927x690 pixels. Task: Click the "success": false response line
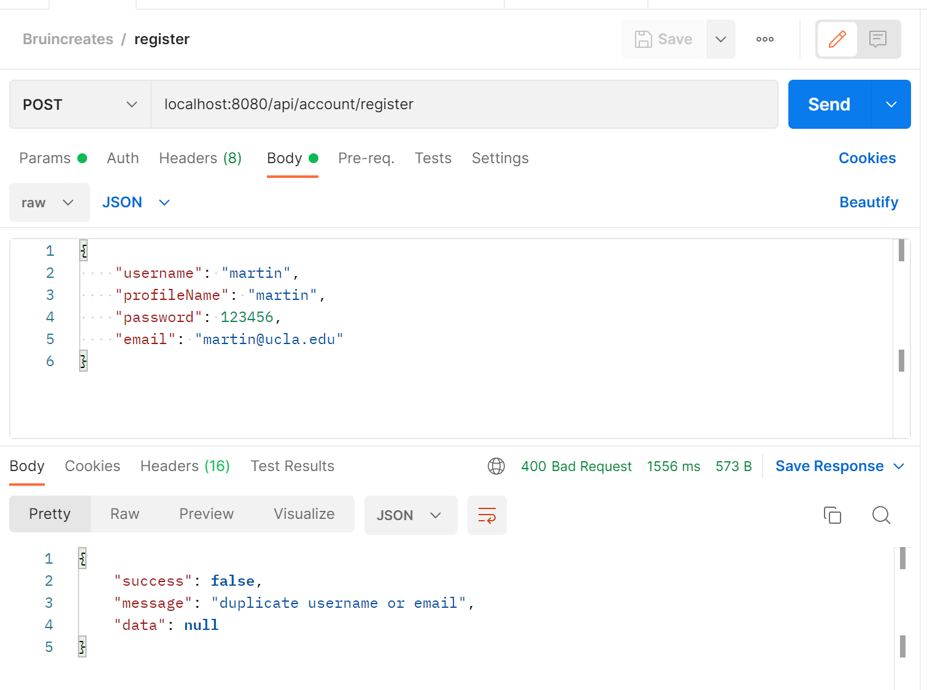click(188, 581)
